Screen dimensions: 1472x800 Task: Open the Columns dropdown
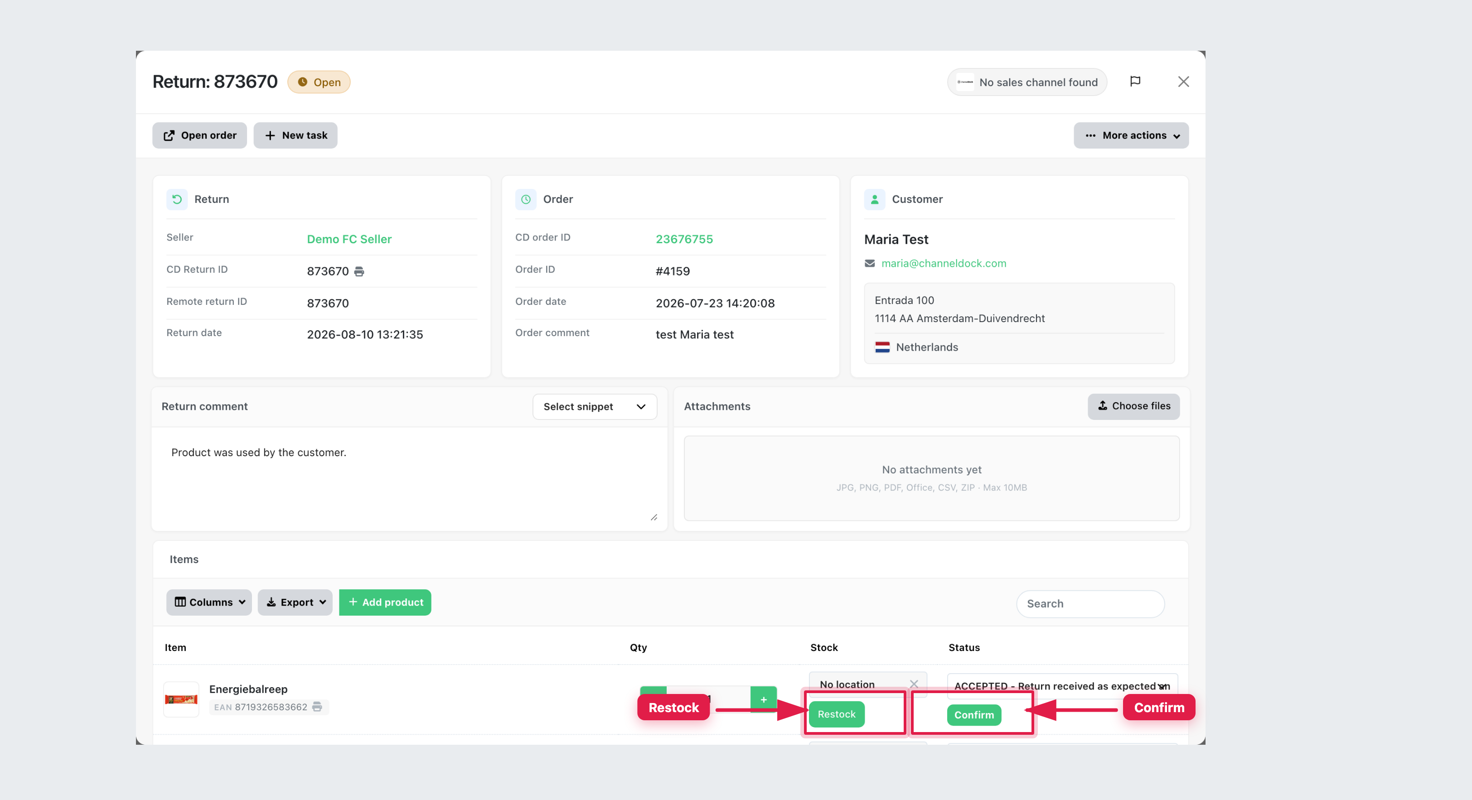click(x=209, y=602)
